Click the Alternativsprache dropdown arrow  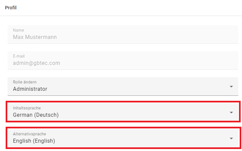(x=231, y=138)
